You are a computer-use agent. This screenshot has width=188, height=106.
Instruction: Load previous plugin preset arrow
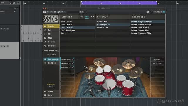coord(80,12)
